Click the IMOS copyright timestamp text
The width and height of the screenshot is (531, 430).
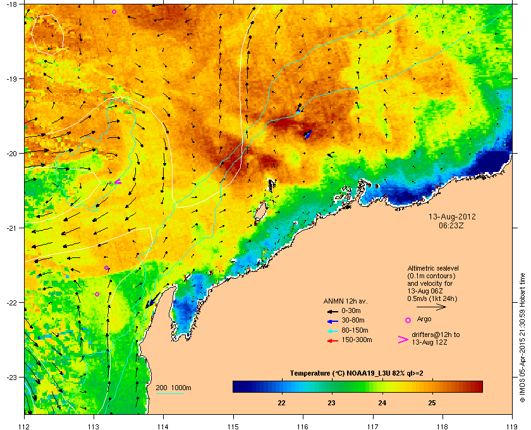pyautogui.click(x=522, y=338)
